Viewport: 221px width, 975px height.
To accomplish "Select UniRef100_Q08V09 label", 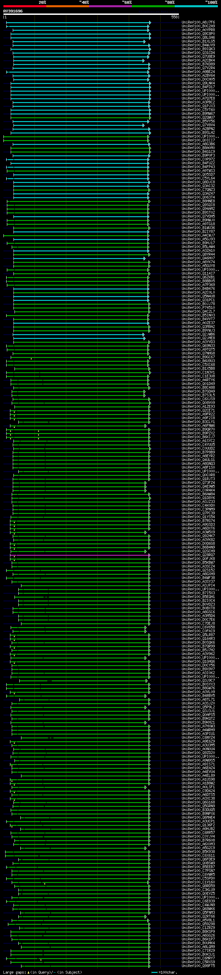I will (x=198, y=403).
